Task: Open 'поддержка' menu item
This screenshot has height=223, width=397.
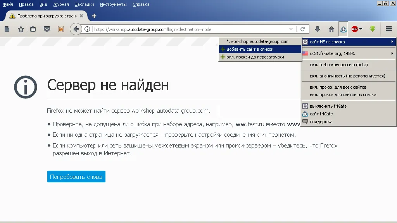Action: (349, 122)
